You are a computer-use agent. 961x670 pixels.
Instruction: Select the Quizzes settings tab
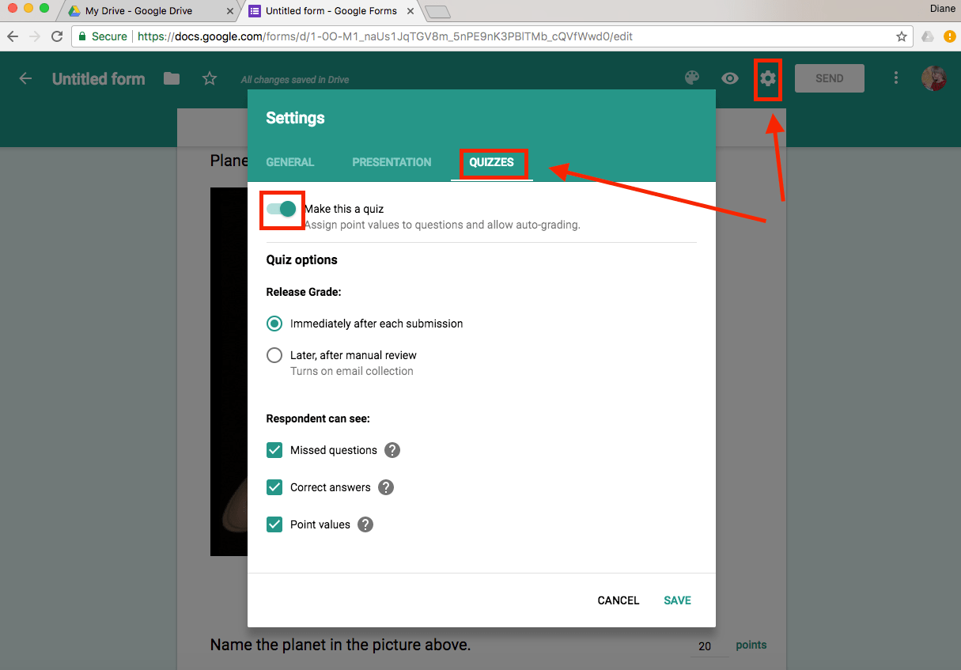tap(491, 162)
